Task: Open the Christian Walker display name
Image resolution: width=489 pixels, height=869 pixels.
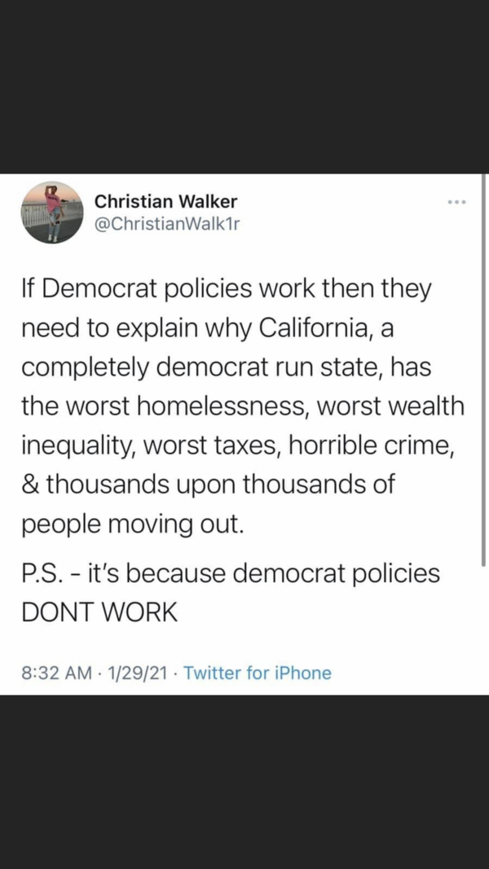Action: (165, 201)
